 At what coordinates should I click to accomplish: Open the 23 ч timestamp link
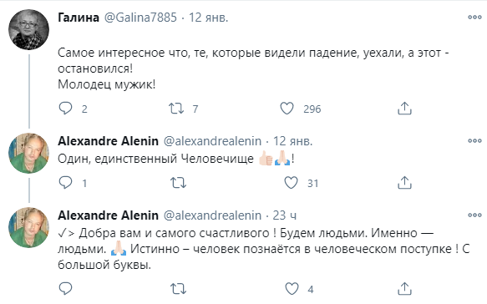pos(285,215)
